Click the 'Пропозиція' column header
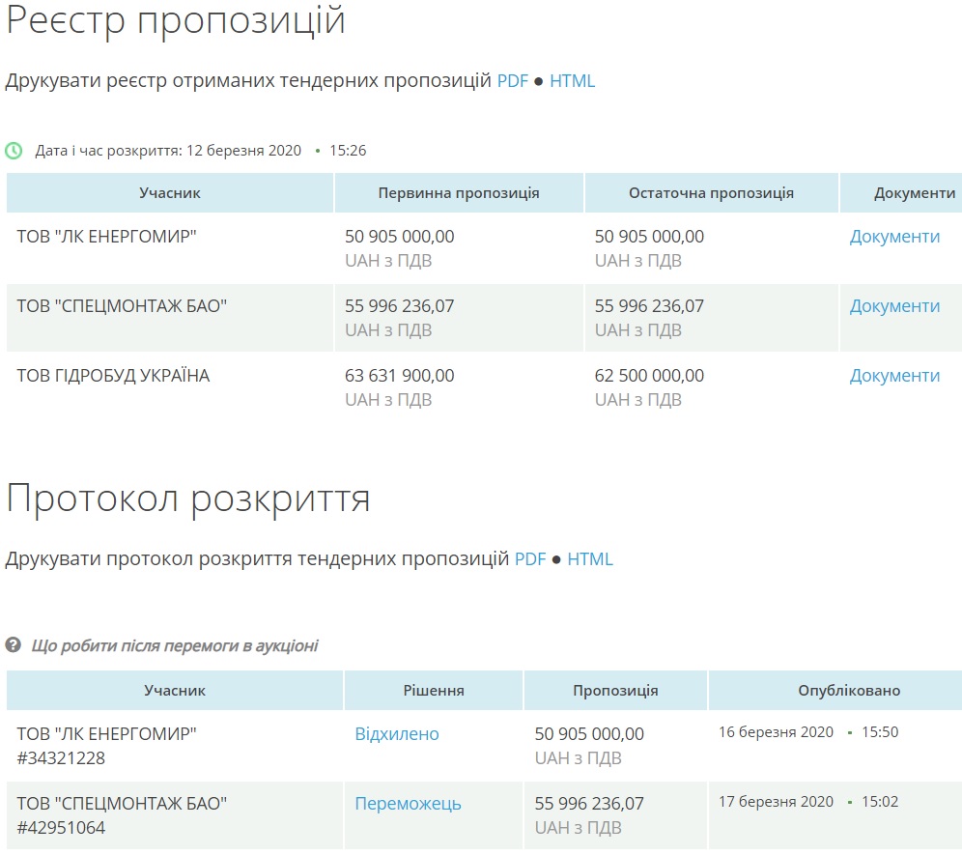This screenshot has width=962, height=855. point(615,691)
